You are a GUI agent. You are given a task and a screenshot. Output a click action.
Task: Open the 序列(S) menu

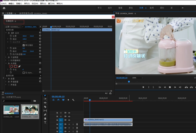point(27,4)
